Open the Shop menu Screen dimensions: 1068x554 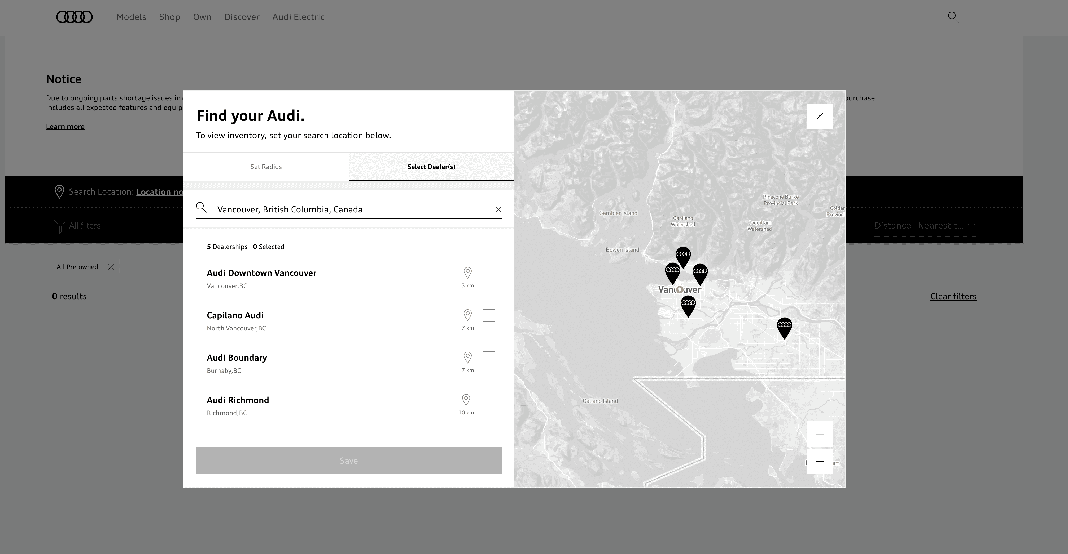(170, 17)
